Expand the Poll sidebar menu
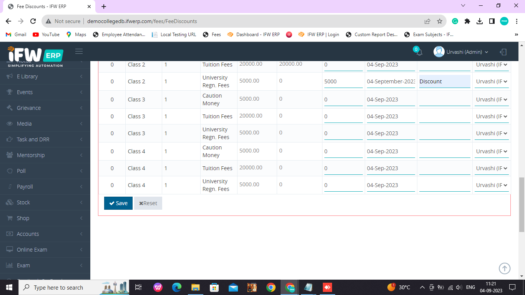 (45, 171)
